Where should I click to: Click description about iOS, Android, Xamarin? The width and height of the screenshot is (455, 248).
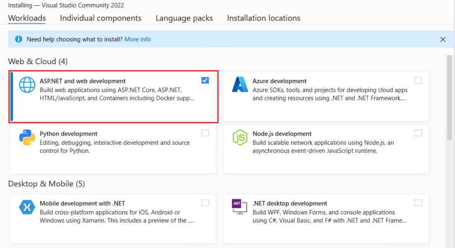point(117,217)
